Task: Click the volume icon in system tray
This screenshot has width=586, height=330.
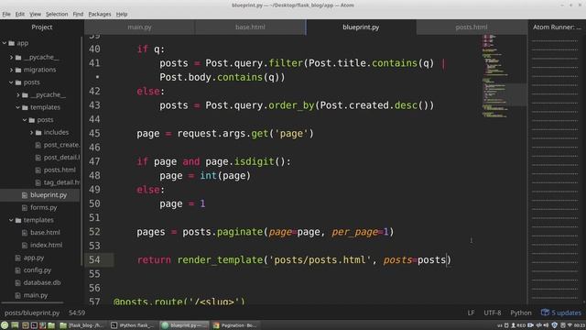Action: tap(547, 325)
